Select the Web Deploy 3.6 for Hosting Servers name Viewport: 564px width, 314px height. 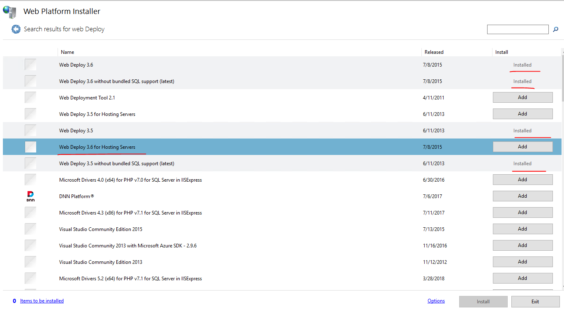[97, 147]
